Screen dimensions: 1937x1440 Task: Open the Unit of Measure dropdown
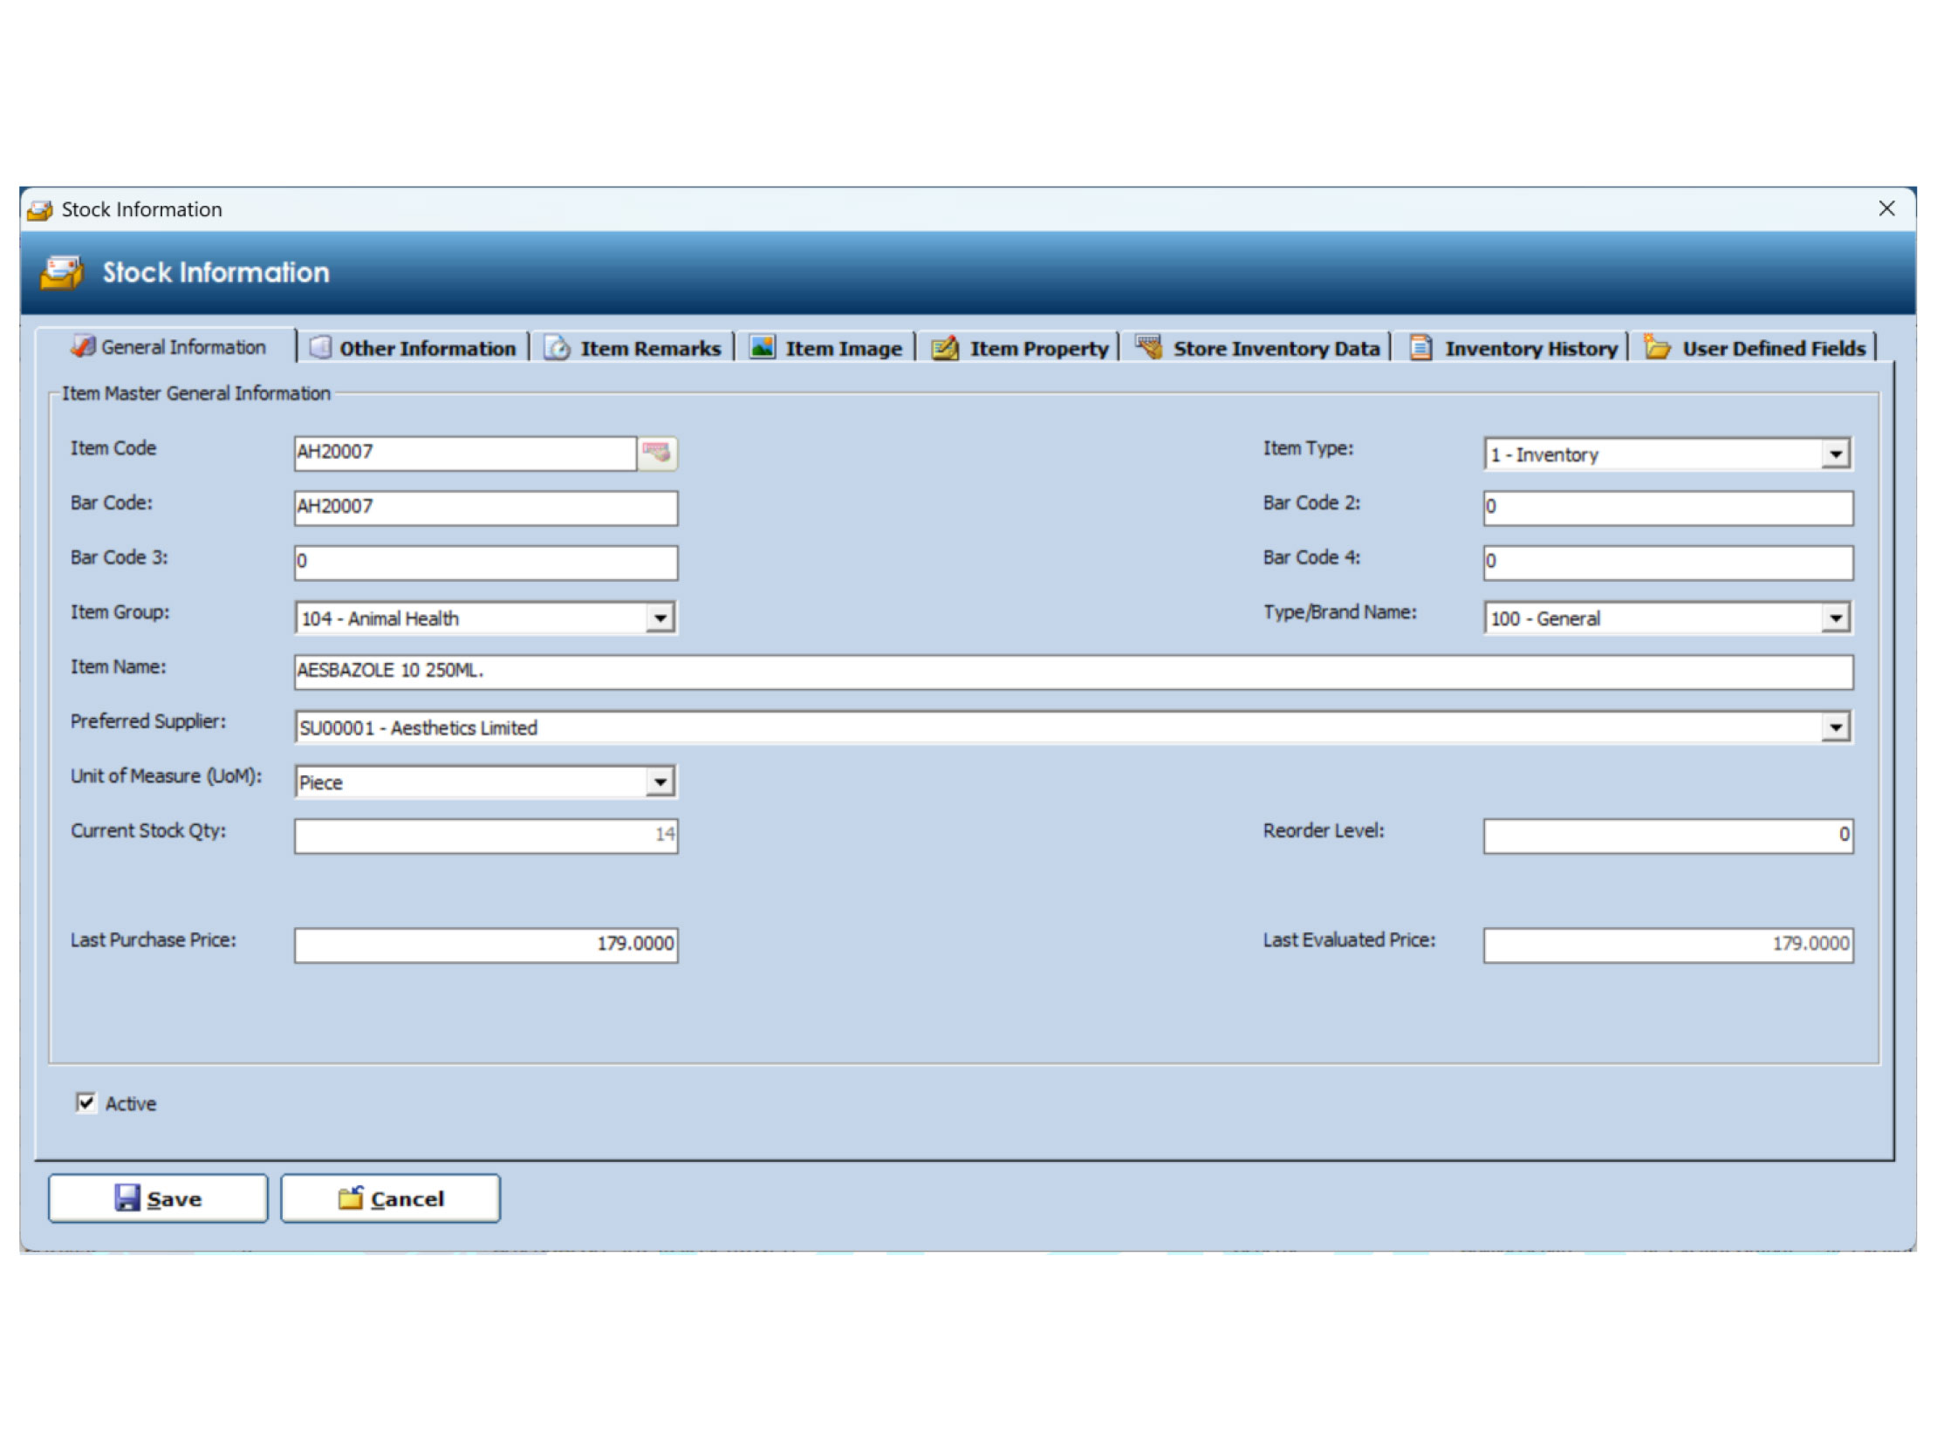click(660, 782)
